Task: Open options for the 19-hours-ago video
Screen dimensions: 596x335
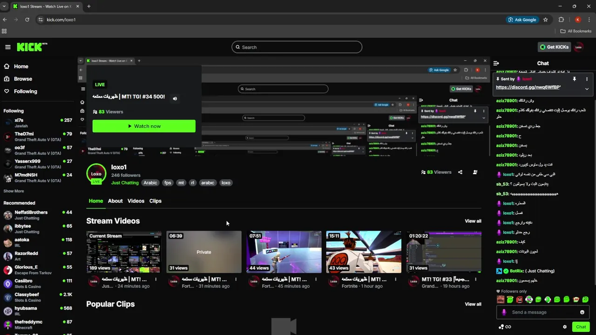Action: click(476, 280)
